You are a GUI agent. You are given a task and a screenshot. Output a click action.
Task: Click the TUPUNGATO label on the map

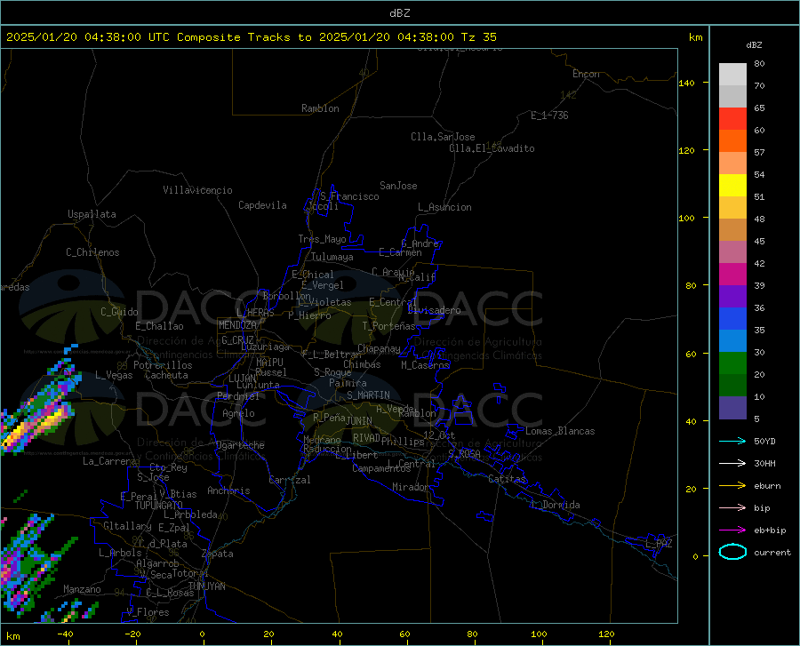click(159, 506)
